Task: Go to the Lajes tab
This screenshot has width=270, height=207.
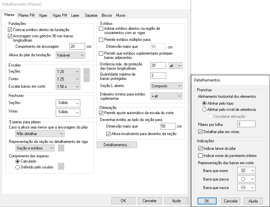Action: 75,15
